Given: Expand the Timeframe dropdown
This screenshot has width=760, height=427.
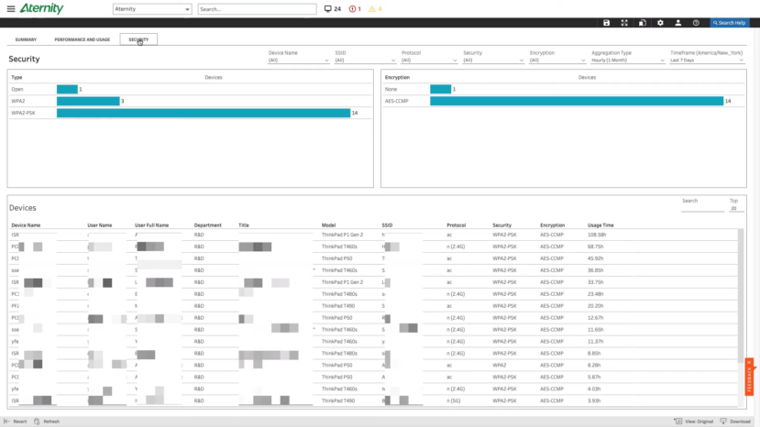Looking at the screenshot, I should [707, 60].
